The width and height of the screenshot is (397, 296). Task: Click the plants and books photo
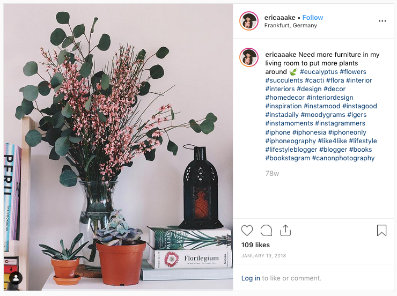118,147
